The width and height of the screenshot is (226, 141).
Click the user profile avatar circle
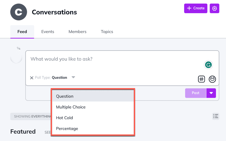pyautogui.click(x=16, y=58)
